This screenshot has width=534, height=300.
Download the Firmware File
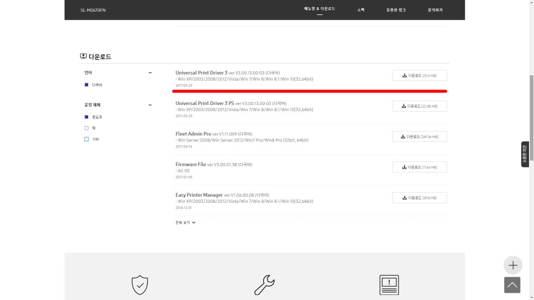tap(420, 167)
